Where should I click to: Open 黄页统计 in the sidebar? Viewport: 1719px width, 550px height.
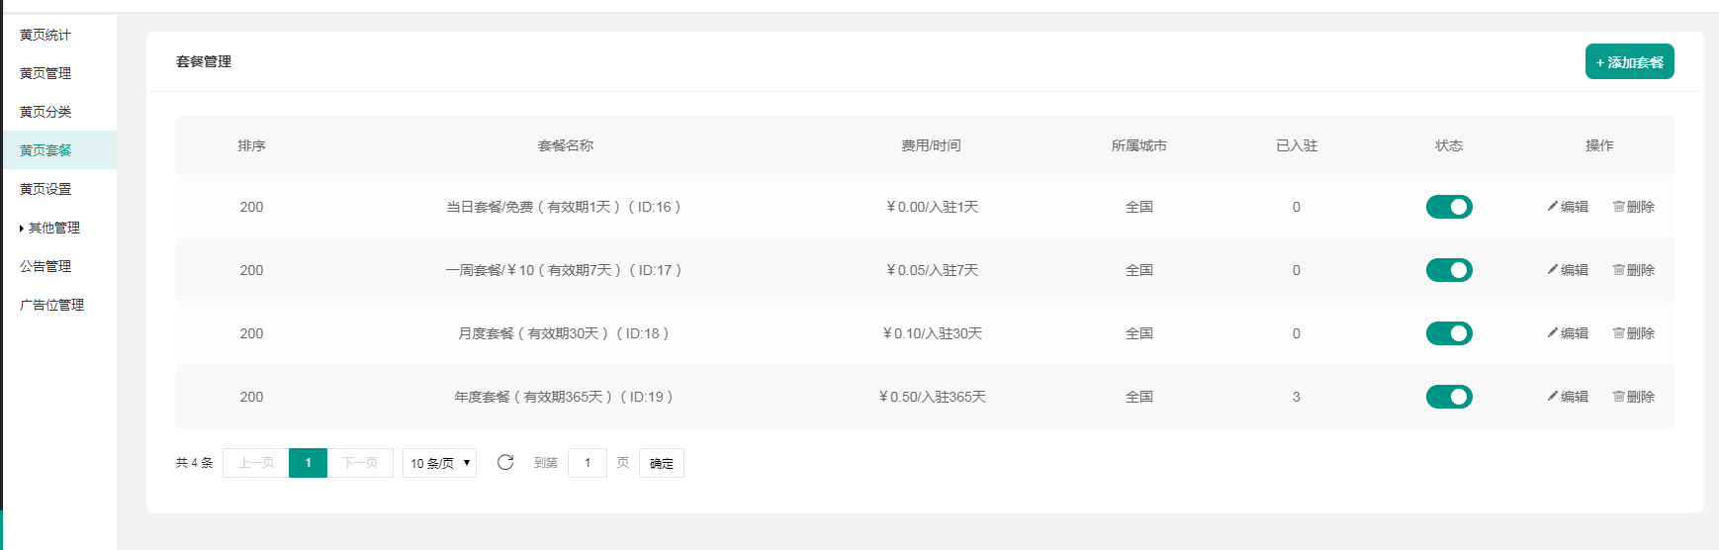pos(45,35)
